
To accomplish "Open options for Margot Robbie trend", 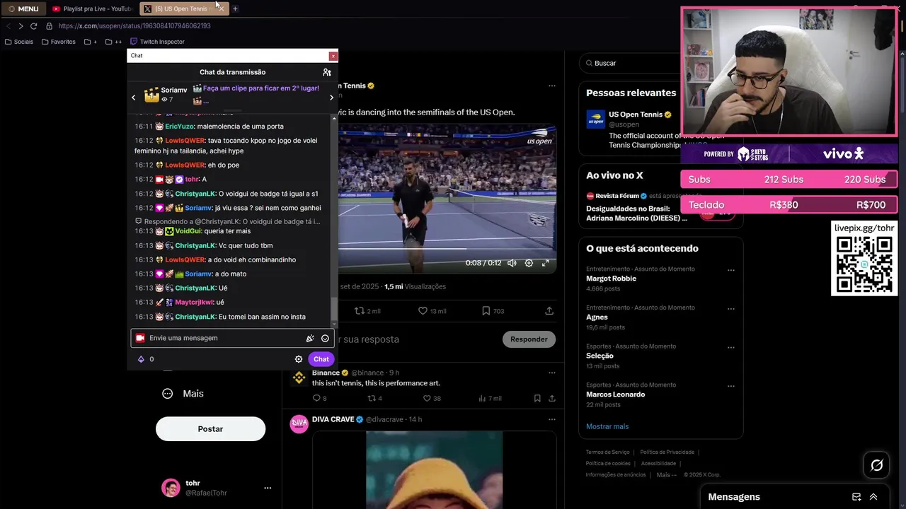I will point(731,270).
